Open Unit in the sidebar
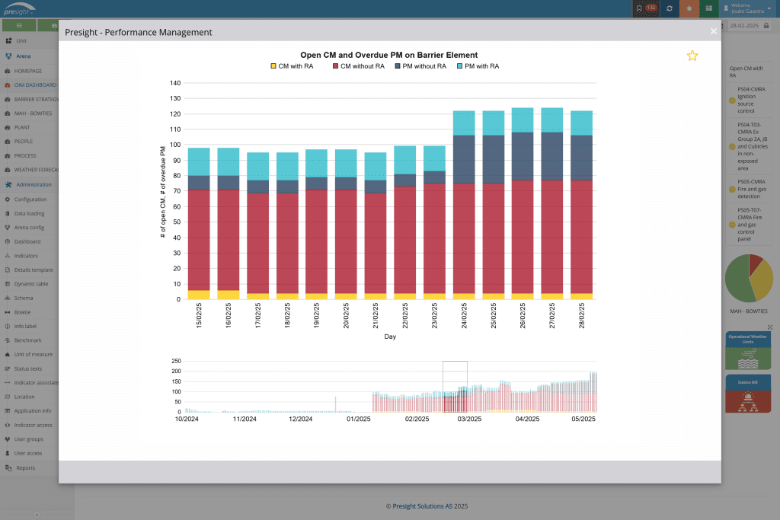This screenshot has height=520, width=780. (x=21, y=41)
